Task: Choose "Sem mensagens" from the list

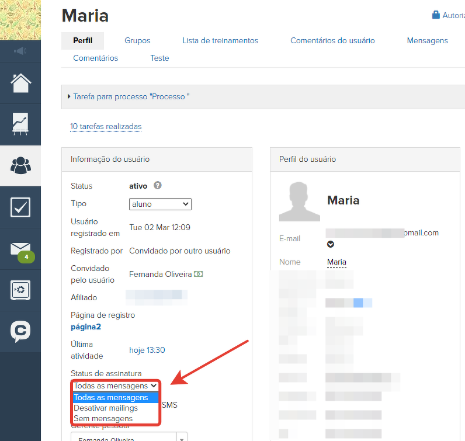Action: 103,418
